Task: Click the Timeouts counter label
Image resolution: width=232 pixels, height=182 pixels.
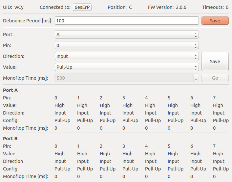Action: coord(215,7)
